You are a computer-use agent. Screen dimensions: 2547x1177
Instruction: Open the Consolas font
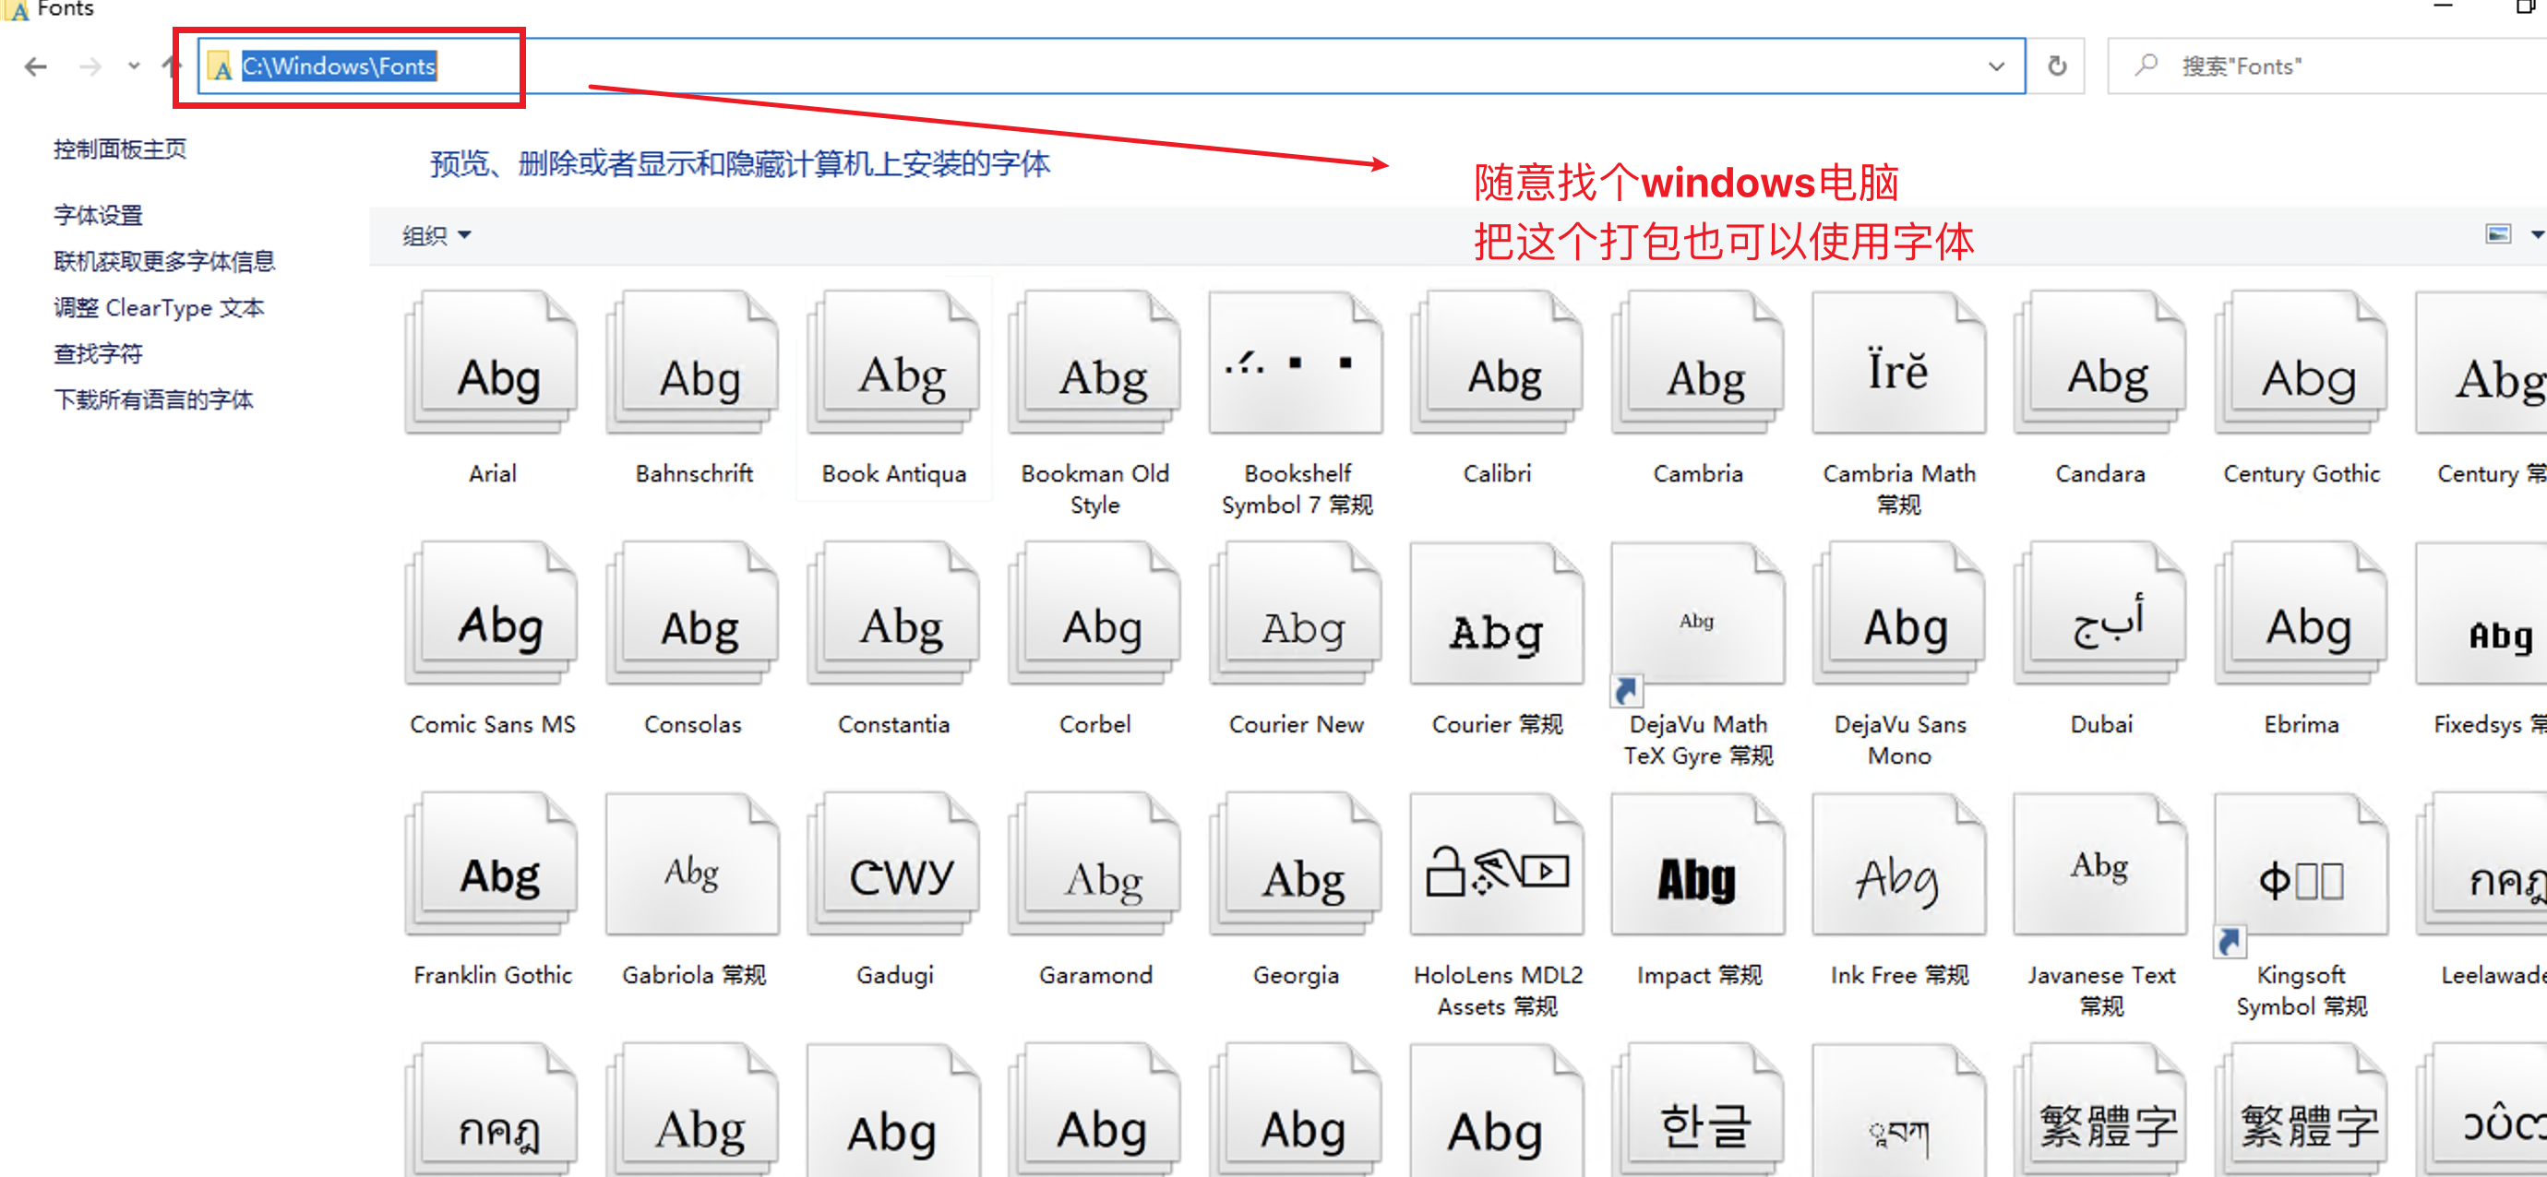point(693,639)
